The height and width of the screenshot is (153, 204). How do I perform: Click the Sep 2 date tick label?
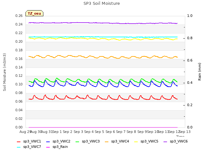click(x=68, y=132)
